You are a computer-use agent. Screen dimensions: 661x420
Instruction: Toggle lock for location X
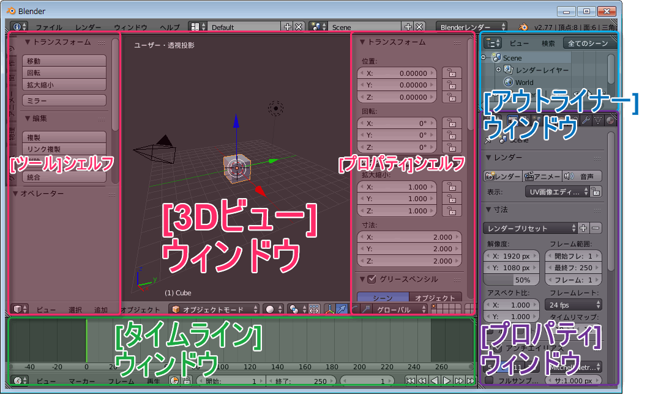tap(452, 73)
